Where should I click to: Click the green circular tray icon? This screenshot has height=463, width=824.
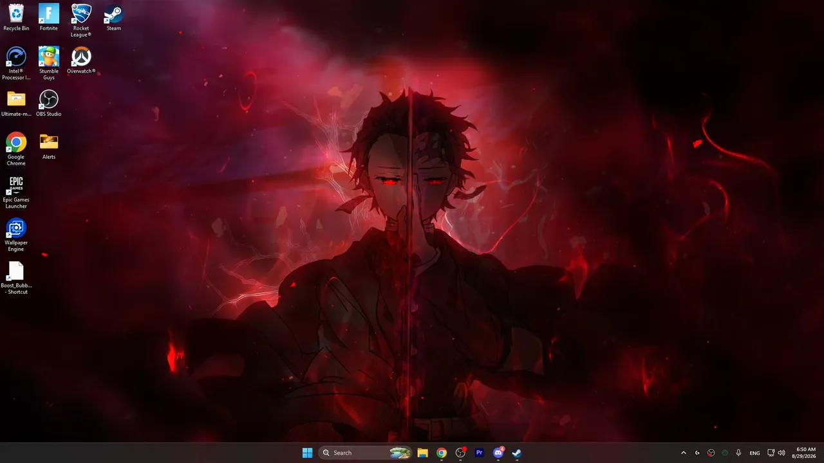point(725,453)
